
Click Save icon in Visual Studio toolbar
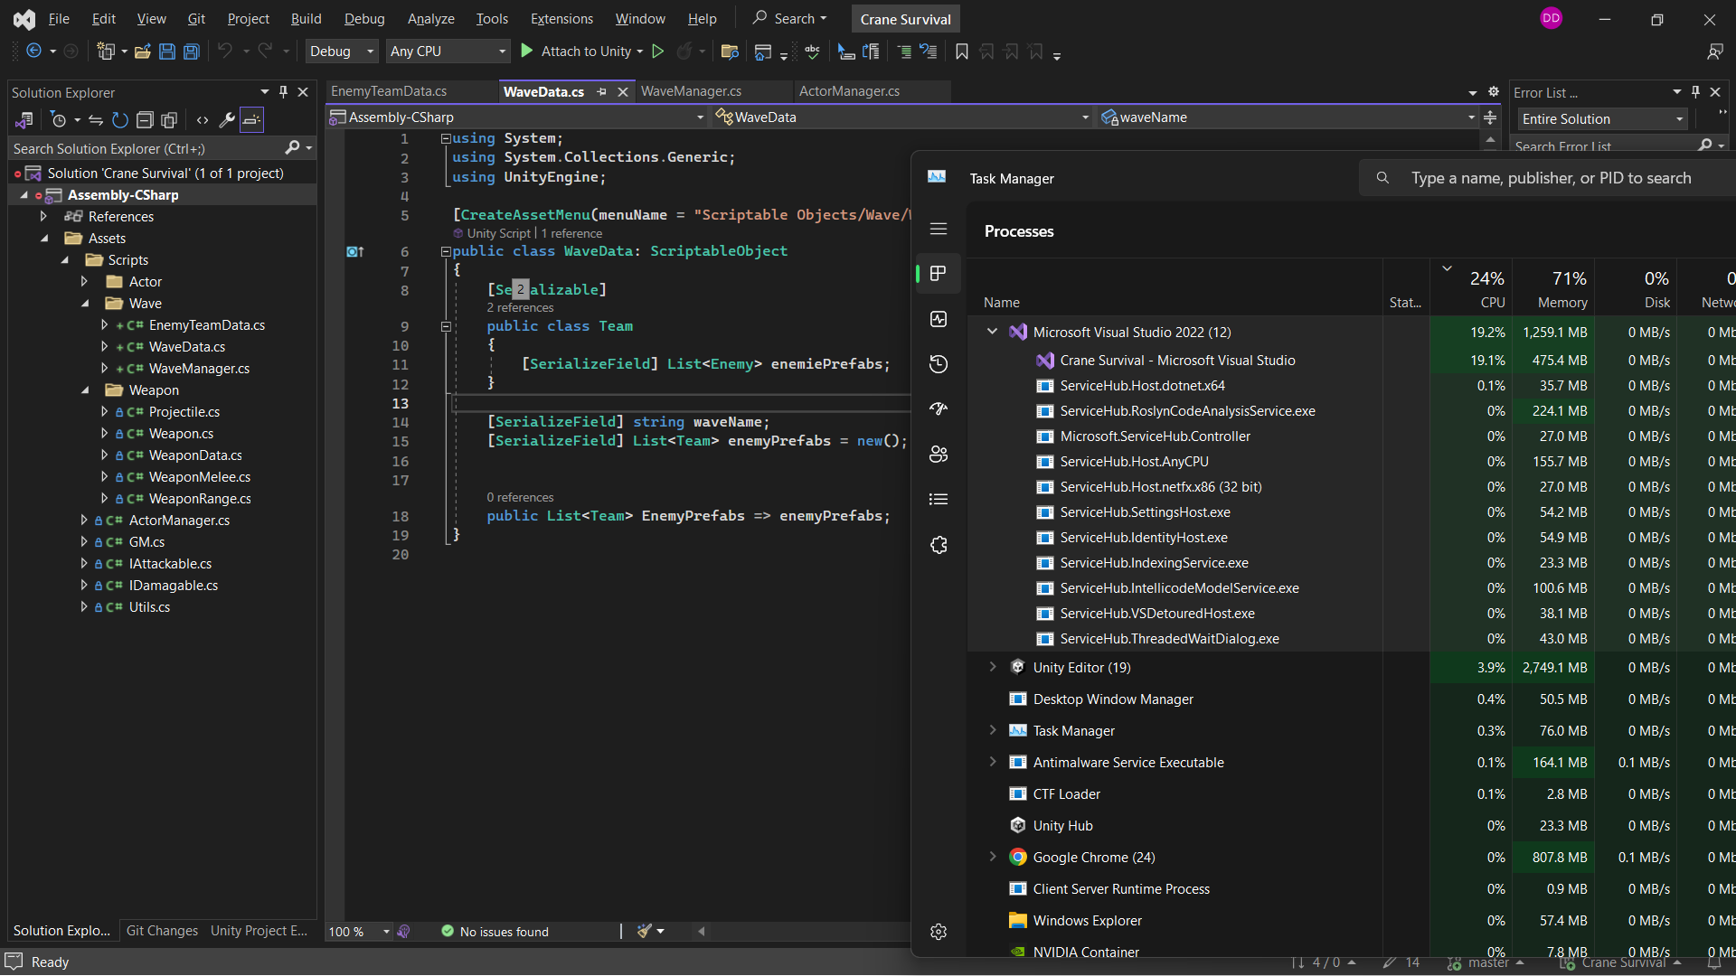[167, 52]
